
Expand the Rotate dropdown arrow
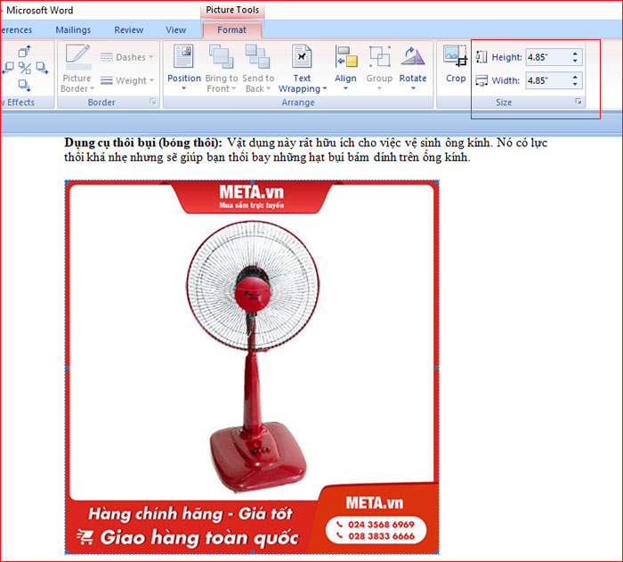[413, 89]
